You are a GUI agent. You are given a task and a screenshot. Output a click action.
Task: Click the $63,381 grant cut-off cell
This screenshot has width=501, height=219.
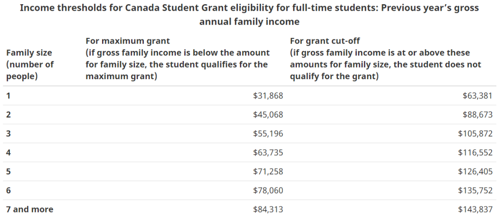(477, 96)
